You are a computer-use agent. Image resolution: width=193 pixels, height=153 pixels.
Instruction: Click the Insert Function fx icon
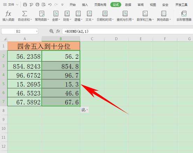pyautogui.click(x=8, y=14)
